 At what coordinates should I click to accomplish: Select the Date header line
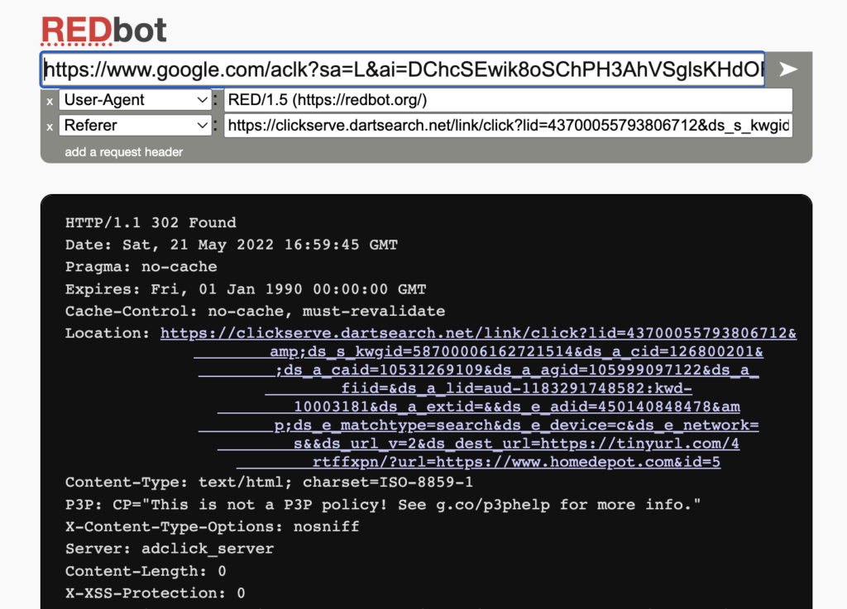[232, 245]
